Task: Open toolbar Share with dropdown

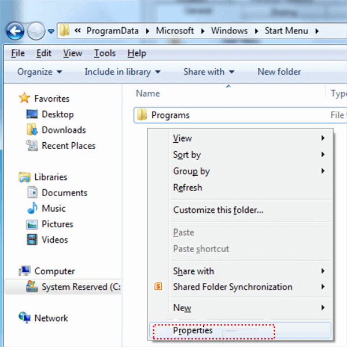Action: pos(209,72)
